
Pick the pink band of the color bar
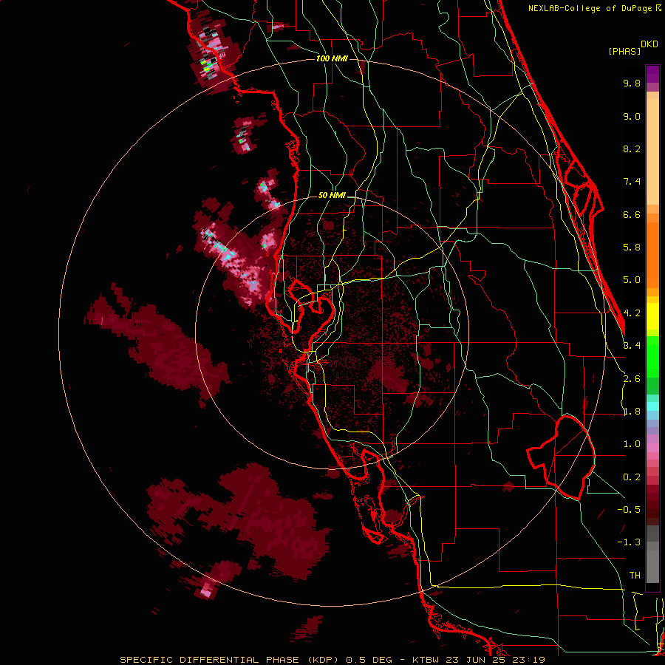click(652, 448)
